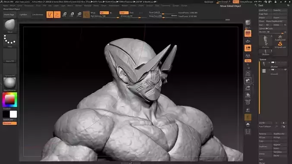Pick a color in the color picker square
Viewport: 292px width, 164px height.
10,100
